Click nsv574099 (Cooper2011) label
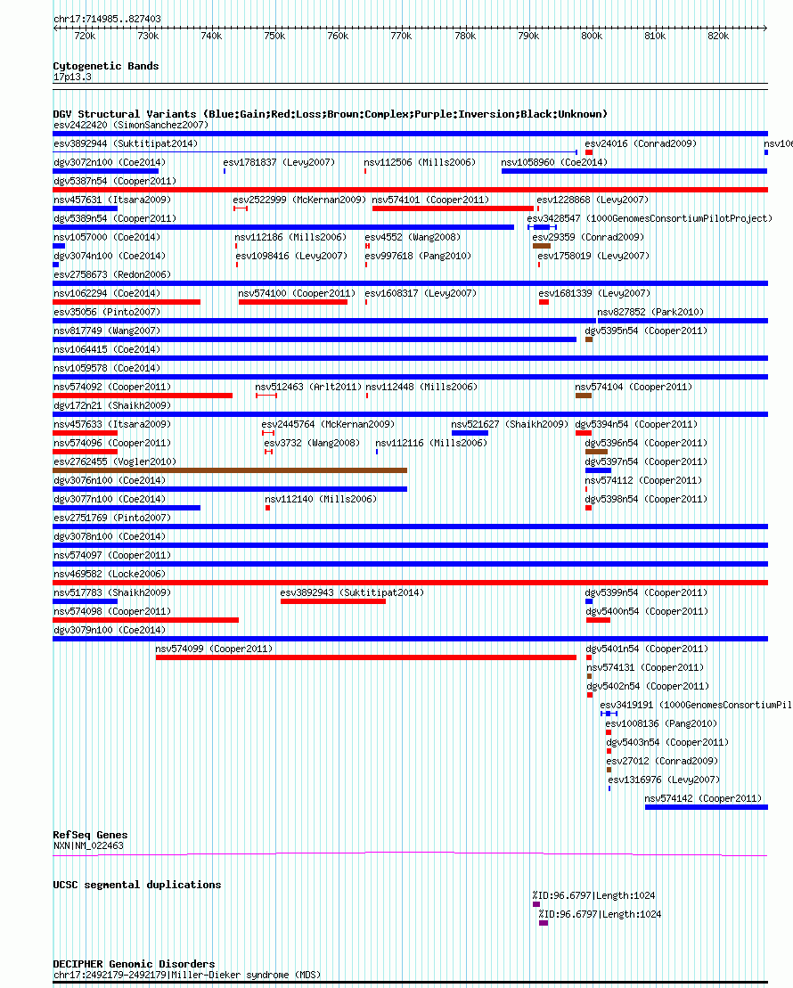Image resolution: width=793 pixels, height=988 pixels. coord(214,649)
